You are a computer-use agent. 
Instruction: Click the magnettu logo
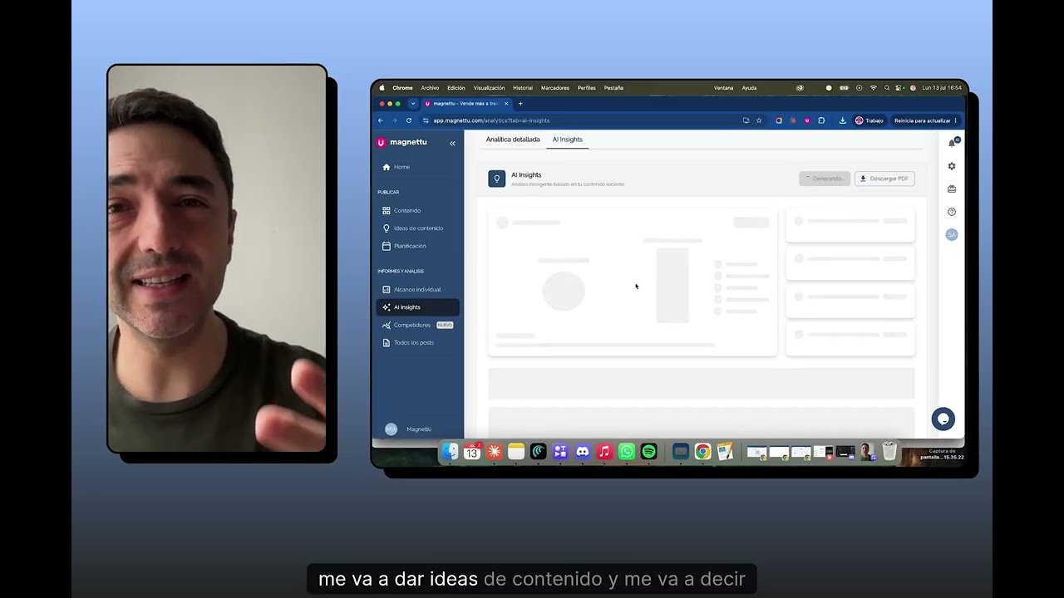[401, 142]
